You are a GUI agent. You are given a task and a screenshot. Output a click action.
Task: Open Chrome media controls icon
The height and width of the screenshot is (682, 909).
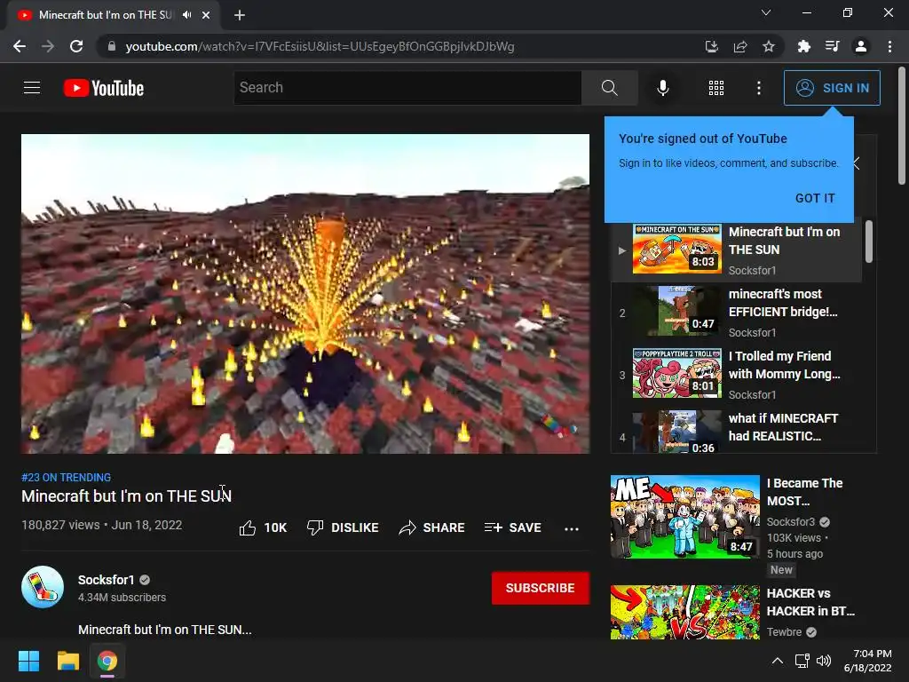pos(832,46)
